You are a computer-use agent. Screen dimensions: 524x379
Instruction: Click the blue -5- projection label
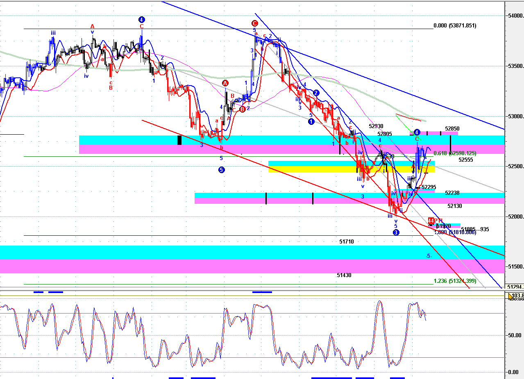tap(428, 256)
